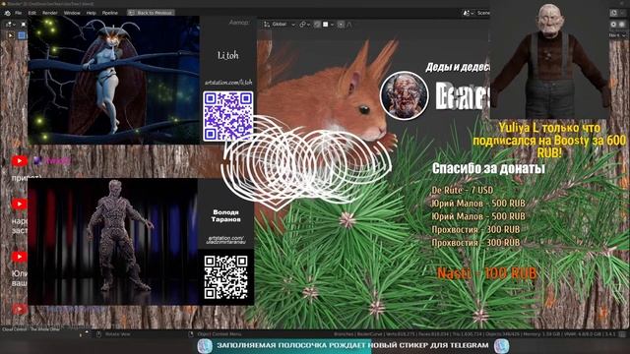This screenshot has width=630, height=354.
Task: Click the YouTube icon beside "нар" message
Action: click(x=20, y=204)
